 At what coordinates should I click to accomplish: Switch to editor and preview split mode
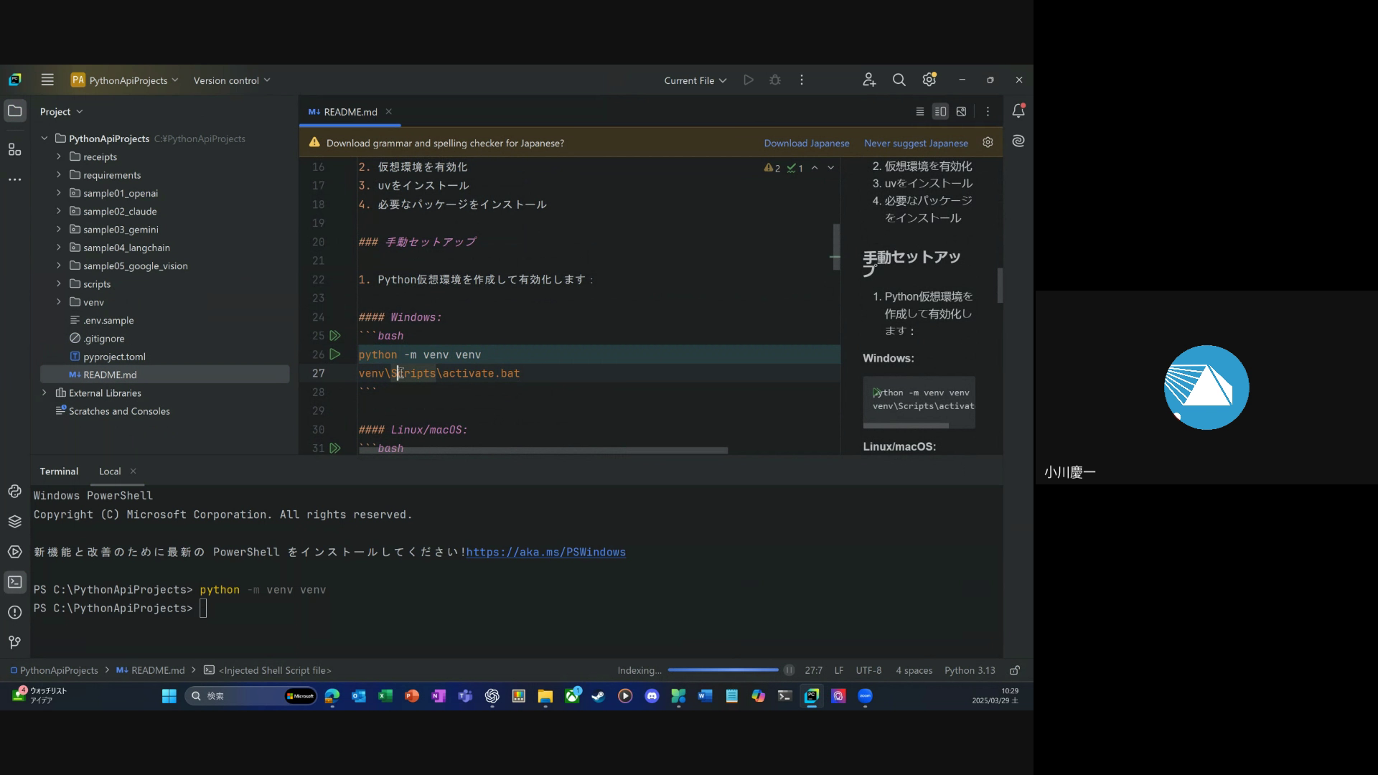pyautogui.click(x=940, y=111)
